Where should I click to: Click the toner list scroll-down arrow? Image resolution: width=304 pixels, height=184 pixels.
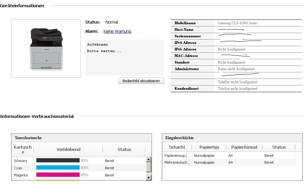(x=149, y=177)
